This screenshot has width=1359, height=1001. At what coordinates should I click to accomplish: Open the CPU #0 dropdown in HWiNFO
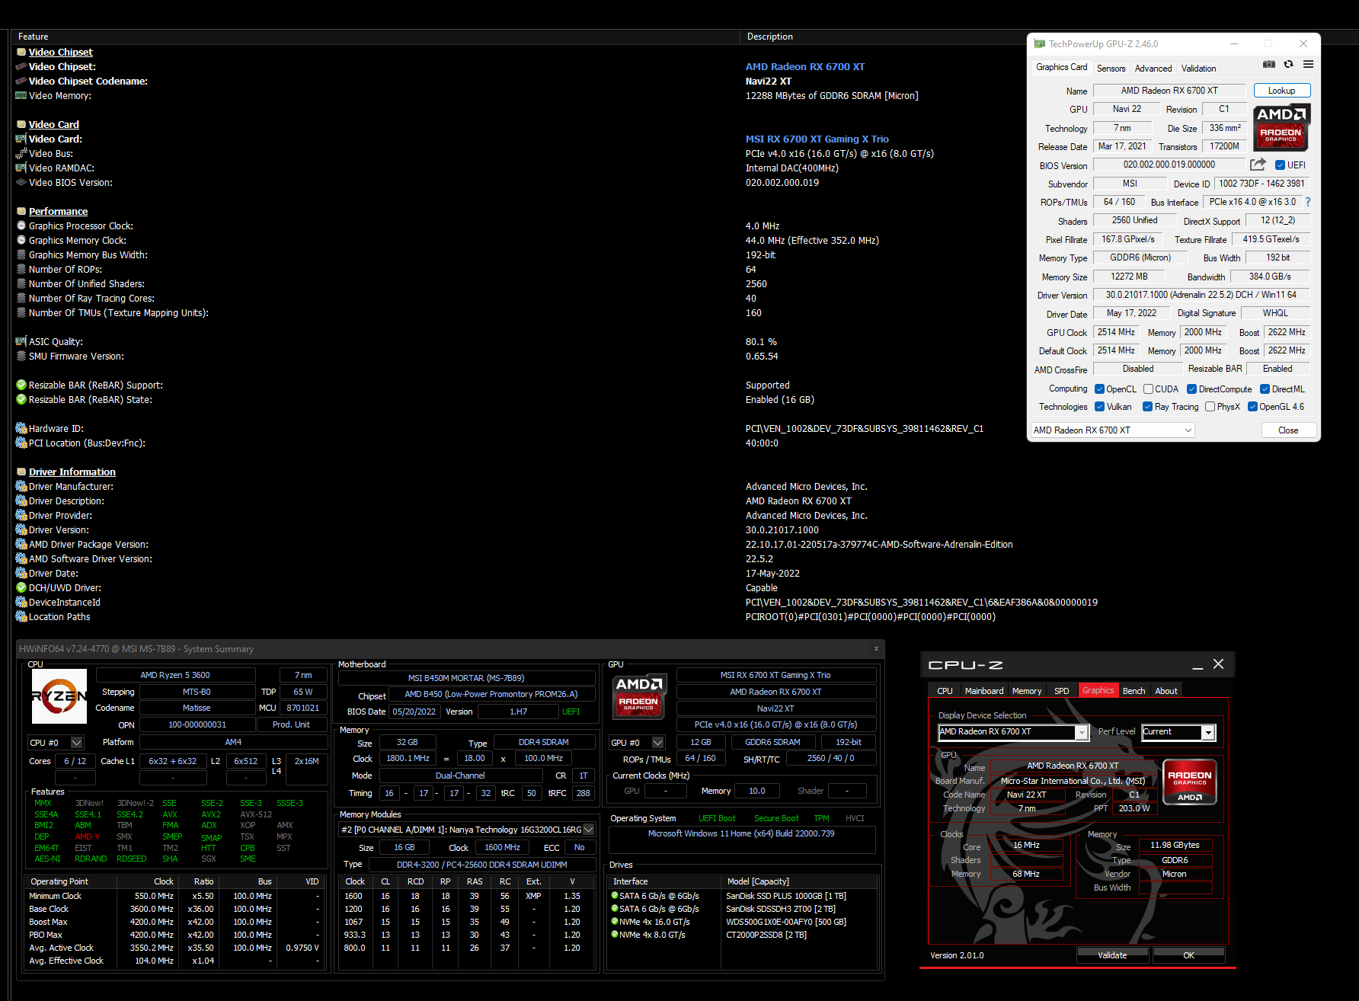(x=56, y=742)
